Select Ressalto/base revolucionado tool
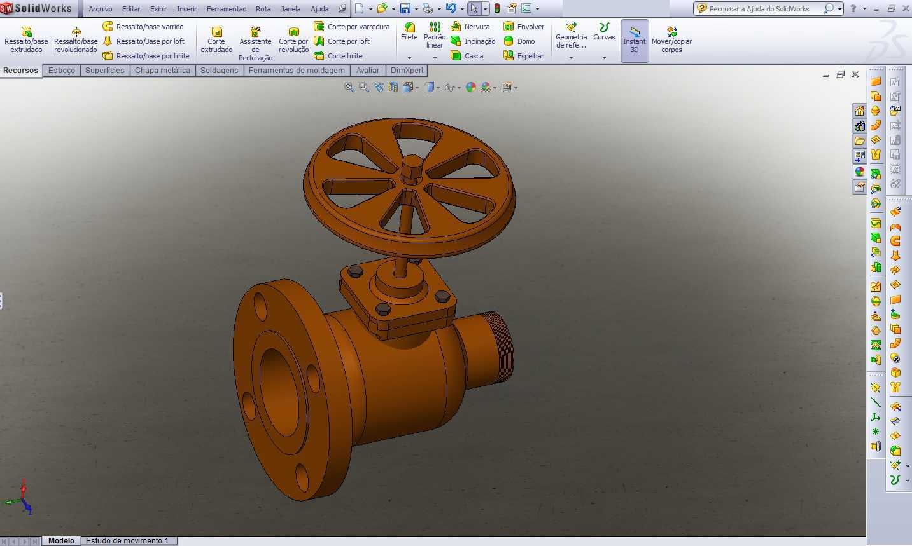The width and height of the screenshot is (912, 546). click(76, 40)
